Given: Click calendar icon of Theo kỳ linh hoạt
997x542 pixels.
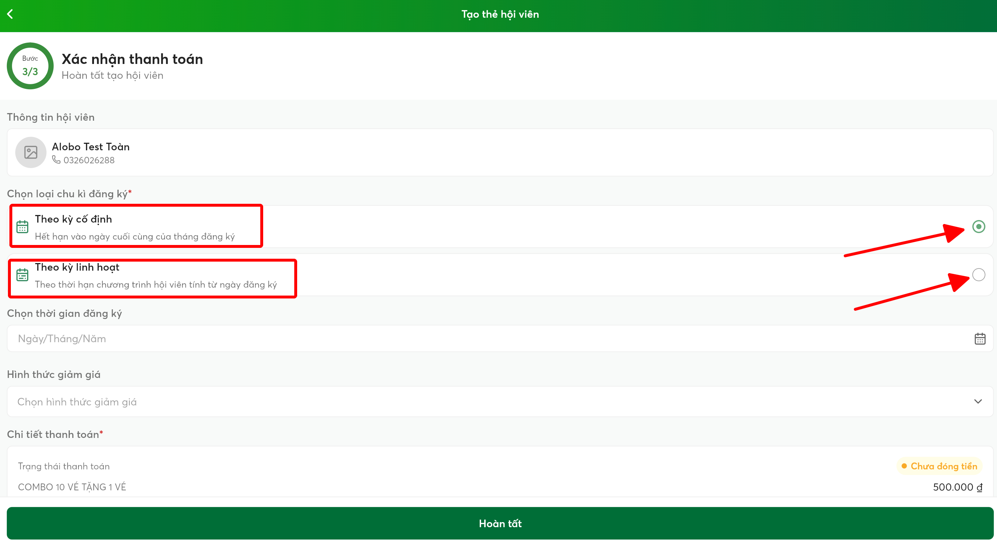Looking at the screenshot, I should pos(22,275).
